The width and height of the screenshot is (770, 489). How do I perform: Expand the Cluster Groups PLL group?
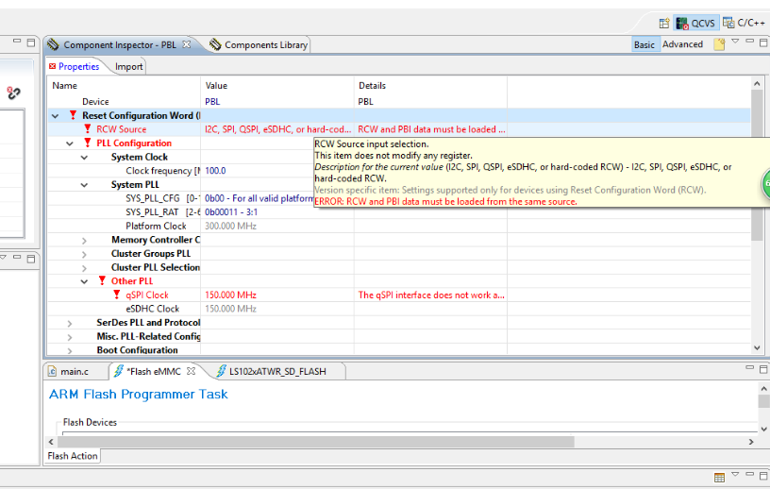[85, 254]
